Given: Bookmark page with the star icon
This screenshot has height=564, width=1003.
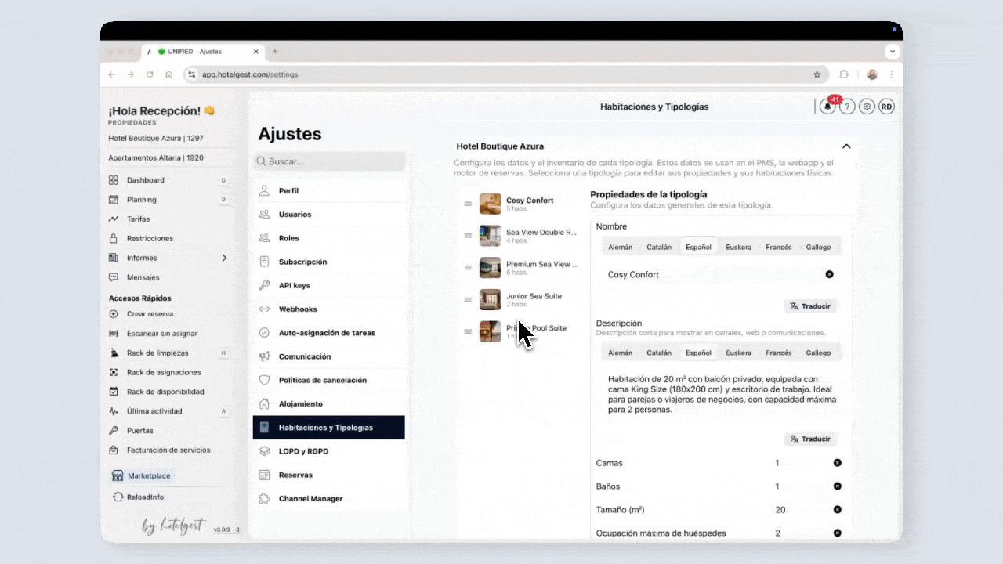Looking at the screenshot, I should pos(817,75).
